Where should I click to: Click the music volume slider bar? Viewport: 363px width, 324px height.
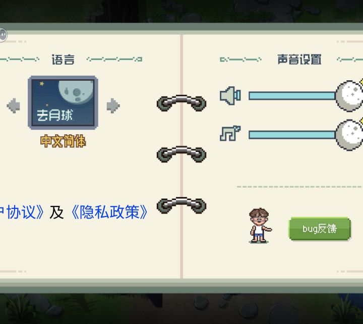pos(292,135)
